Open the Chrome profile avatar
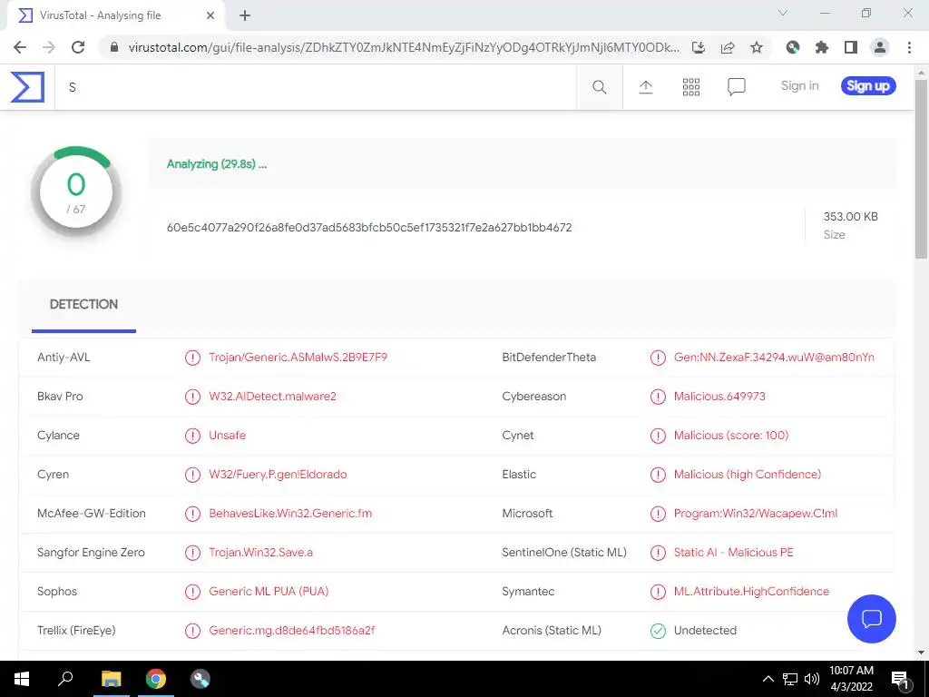 880,47
